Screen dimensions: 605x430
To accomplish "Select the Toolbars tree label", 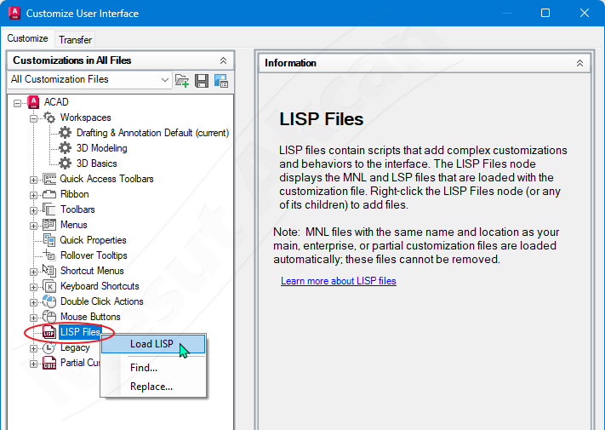I will (x=77, y=209).
